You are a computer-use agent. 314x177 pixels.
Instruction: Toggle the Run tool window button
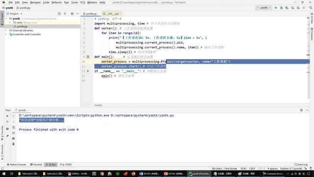(x=51, y=165)
